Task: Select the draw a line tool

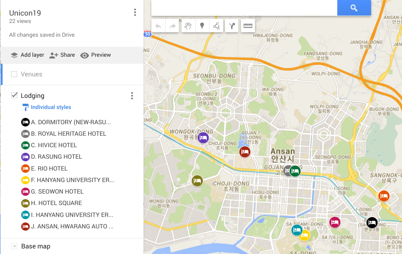Action: coord(216,26)
